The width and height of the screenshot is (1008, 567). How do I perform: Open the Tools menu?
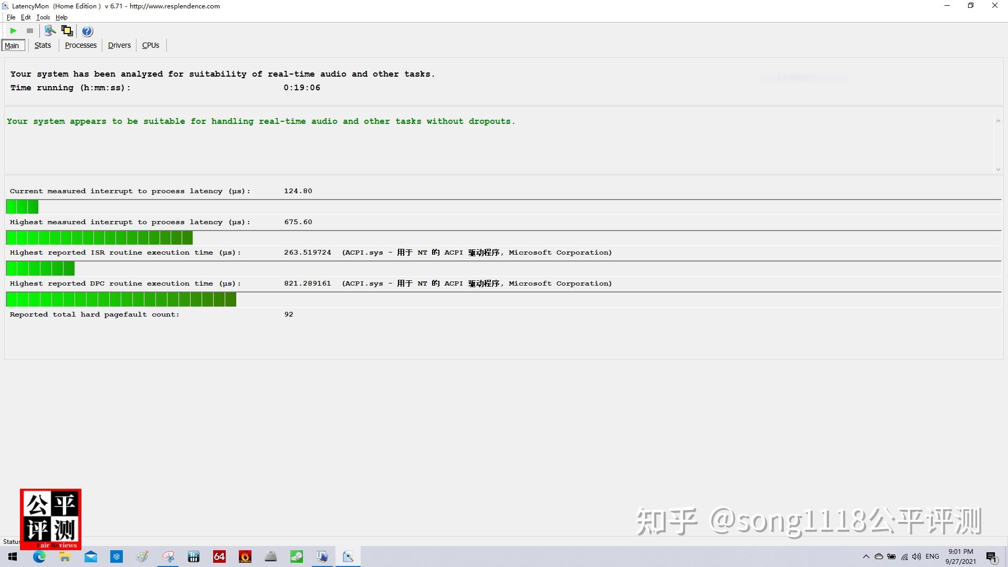tap(43, 17)
